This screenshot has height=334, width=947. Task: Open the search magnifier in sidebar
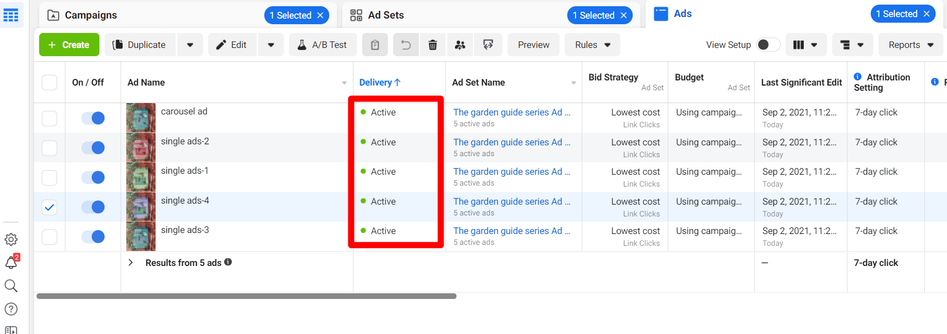[x=11, y=286]
